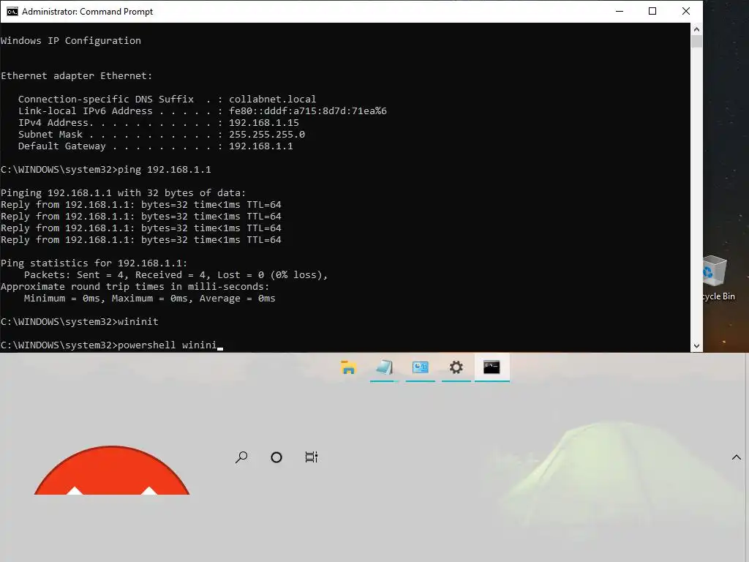Click 'Ping statistics for 192.168.1.1' line
The image size is (749, 562).
[x=94, y=263]
